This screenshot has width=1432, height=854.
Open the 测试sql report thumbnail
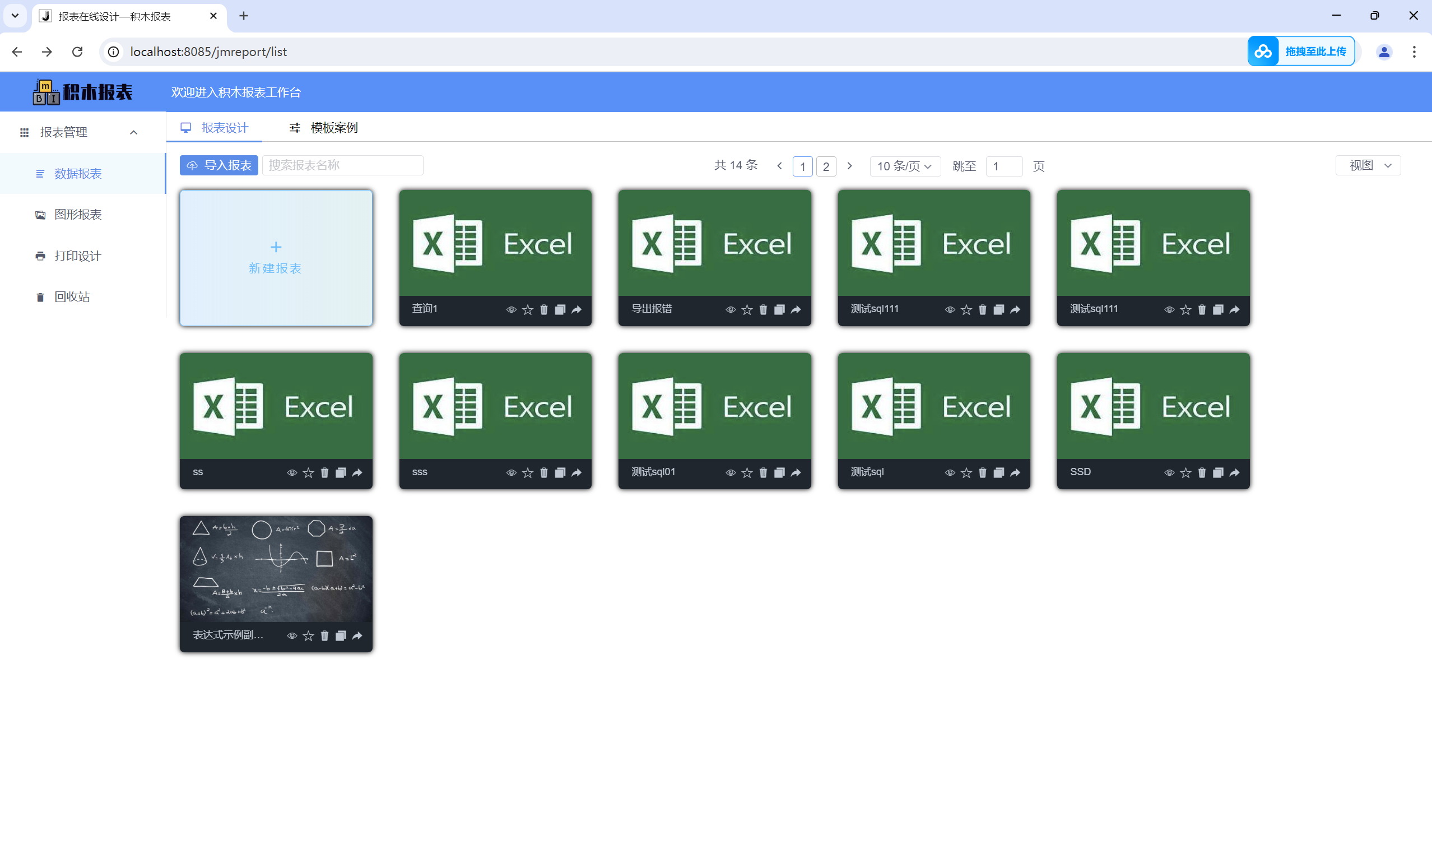pyautogui.click(x=934, y=406)
